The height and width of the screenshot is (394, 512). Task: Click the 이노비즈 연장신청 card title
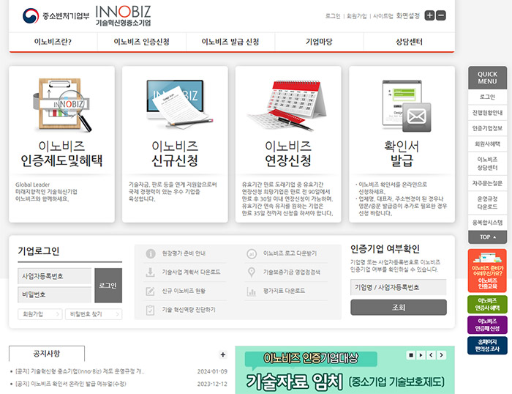pos(288,153)
